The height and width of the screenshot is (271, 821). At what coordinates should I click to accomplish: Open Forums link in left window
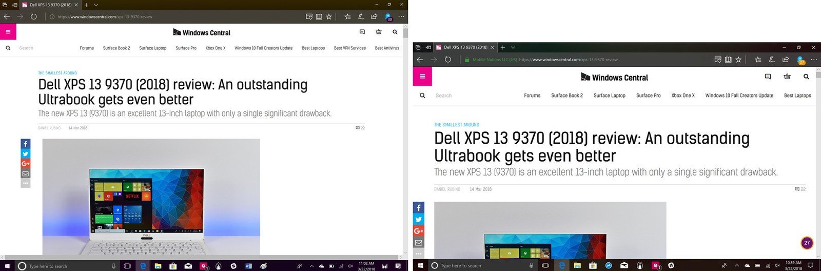[x=87, y=48]
